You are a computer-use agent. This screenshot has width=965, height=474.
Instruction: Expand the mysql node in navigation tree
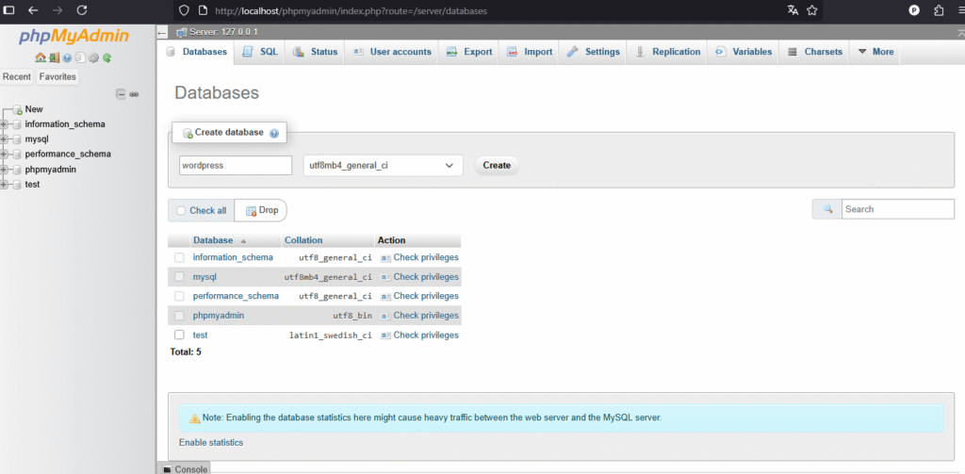click(5, 139)
